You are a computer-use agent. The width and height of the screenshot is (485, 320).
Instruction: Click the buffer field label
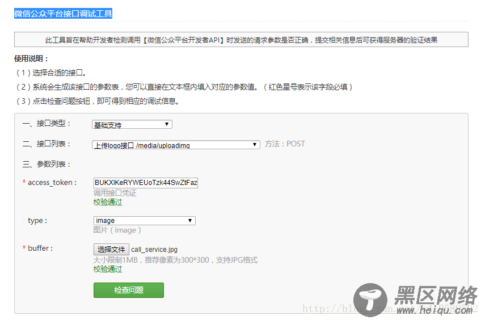click(x=40, y=248)
